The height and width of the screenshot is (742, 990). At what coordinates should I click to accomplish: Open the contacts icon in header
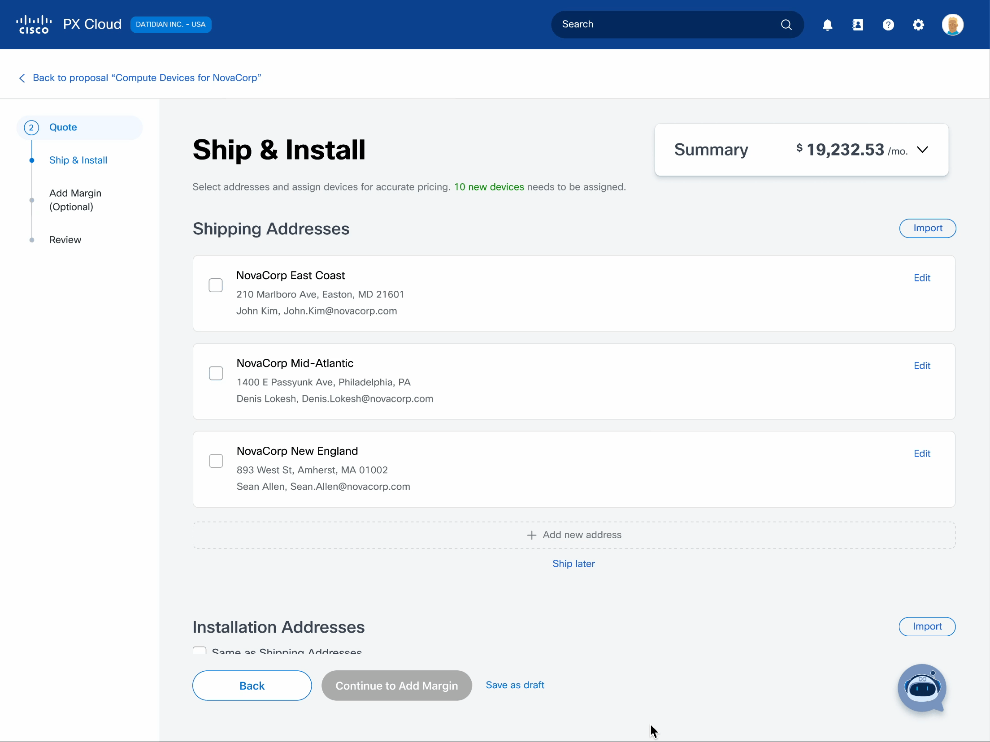[858, 25]
